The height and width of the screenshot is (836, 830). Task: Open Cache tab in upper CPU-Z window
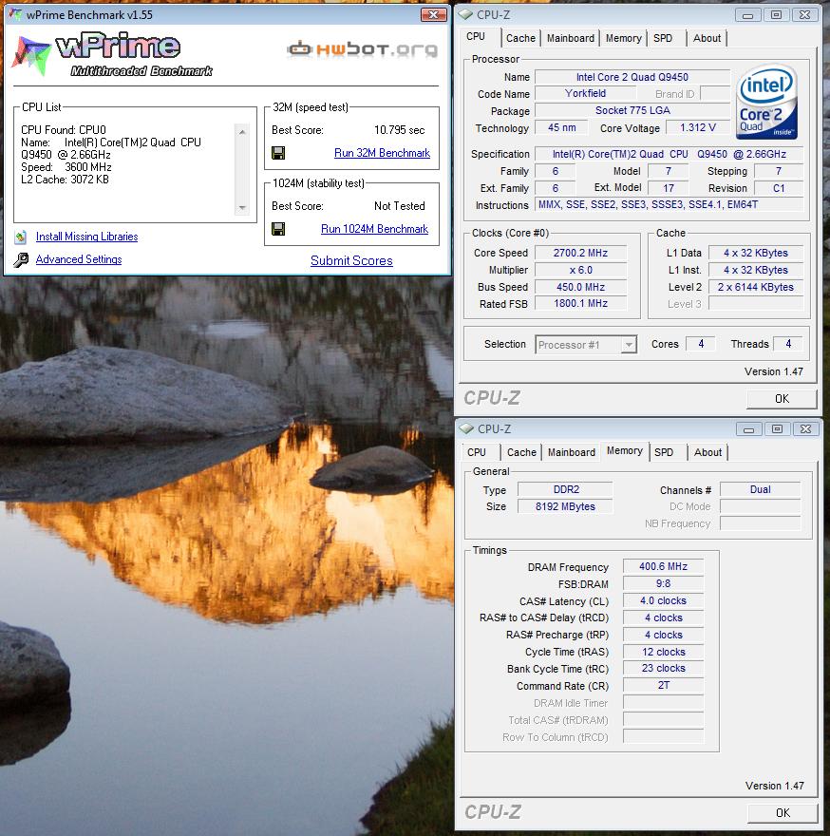520,38
